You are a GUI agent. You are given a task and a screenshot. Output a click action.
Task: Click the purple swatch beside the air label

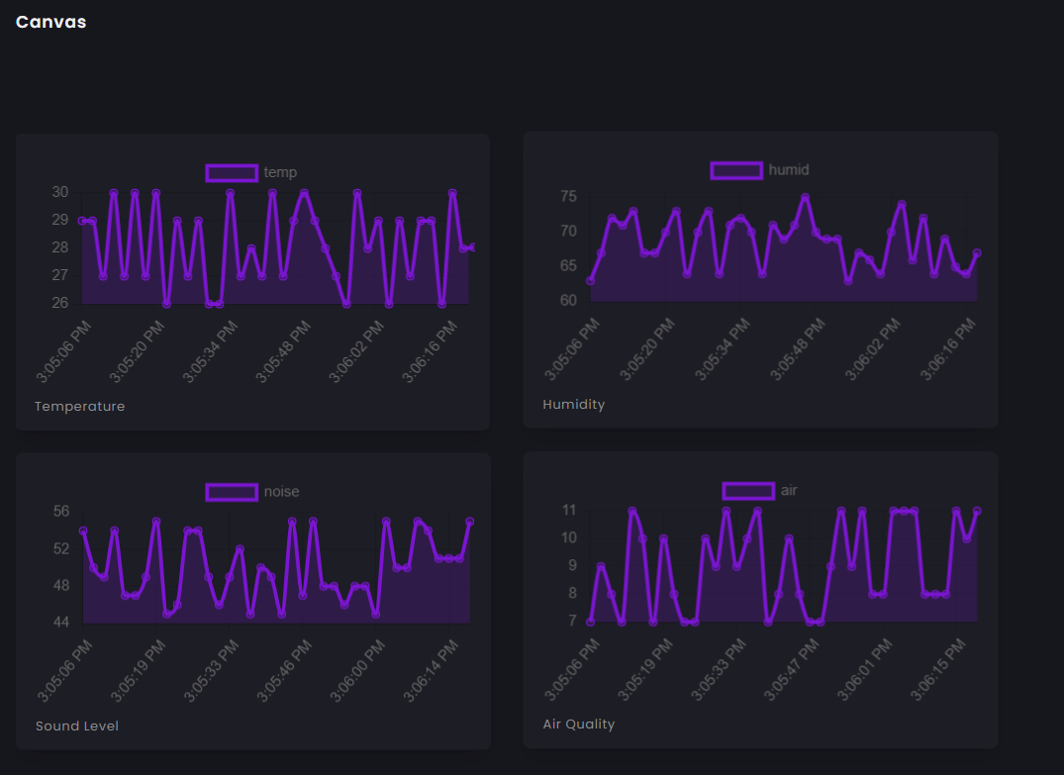pyautogui.click(x=748, y=490)
